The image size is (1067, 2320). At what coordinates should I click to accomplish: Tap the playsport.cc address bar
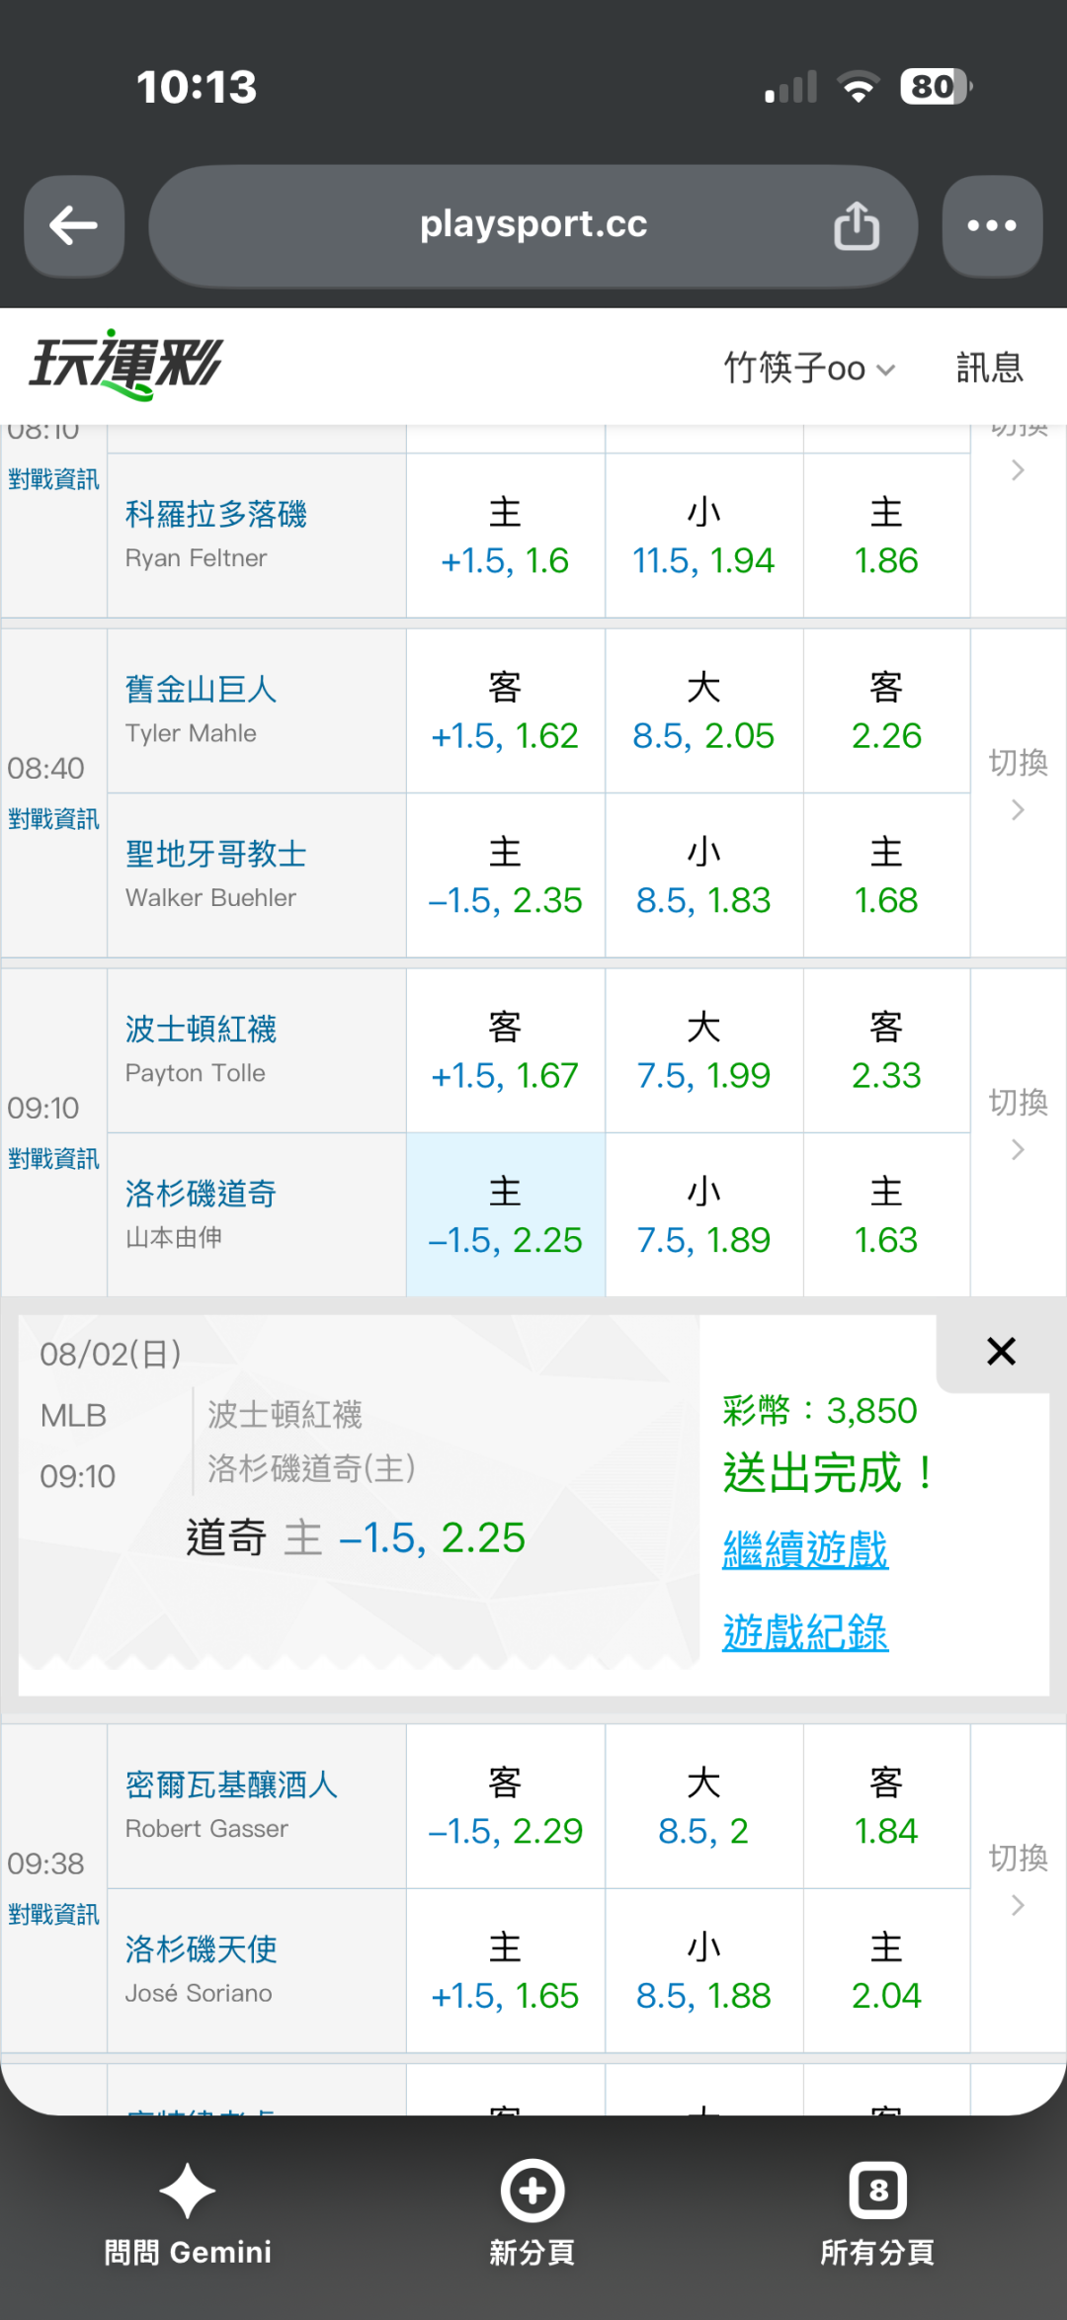click(x=533, y=226)
